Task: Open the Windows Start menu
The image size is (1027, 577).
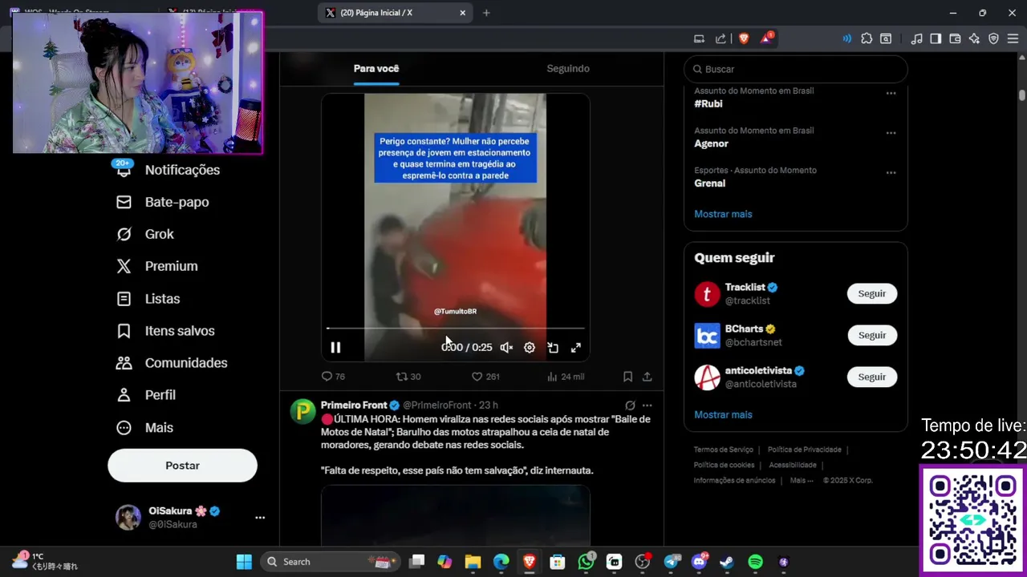Action: pyautogui.click(x=244, y=562)
